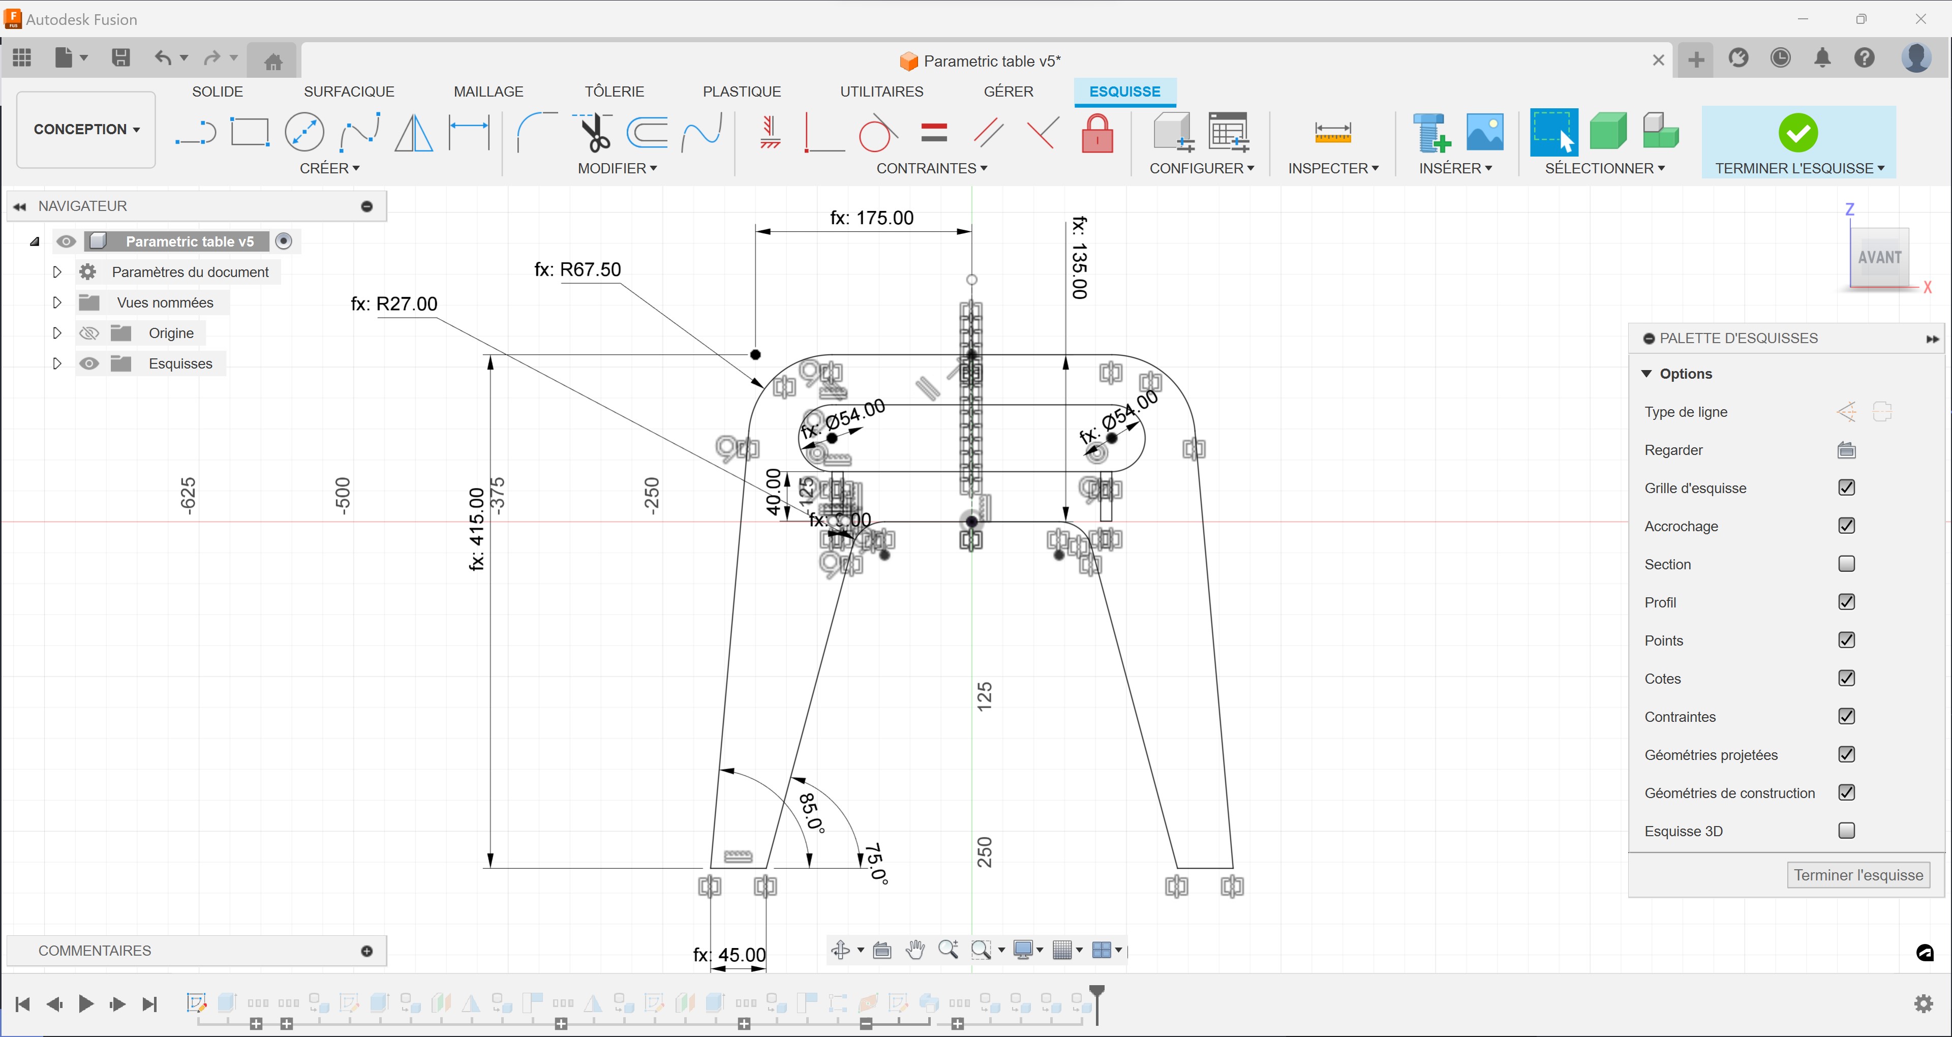1952x1037 pixels.
Task: Jump to timeline start
Action: click(23, 1003)
